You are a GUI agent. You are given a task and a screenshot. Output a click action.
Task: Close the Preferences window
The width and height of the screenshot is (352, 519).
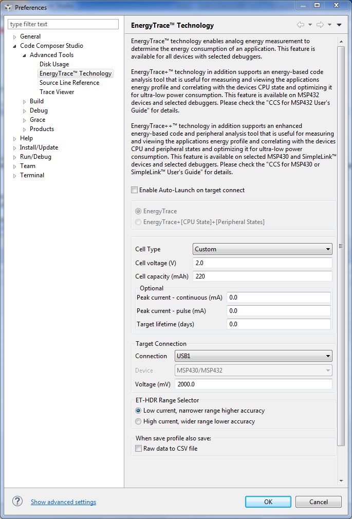[x=336, y=5]
